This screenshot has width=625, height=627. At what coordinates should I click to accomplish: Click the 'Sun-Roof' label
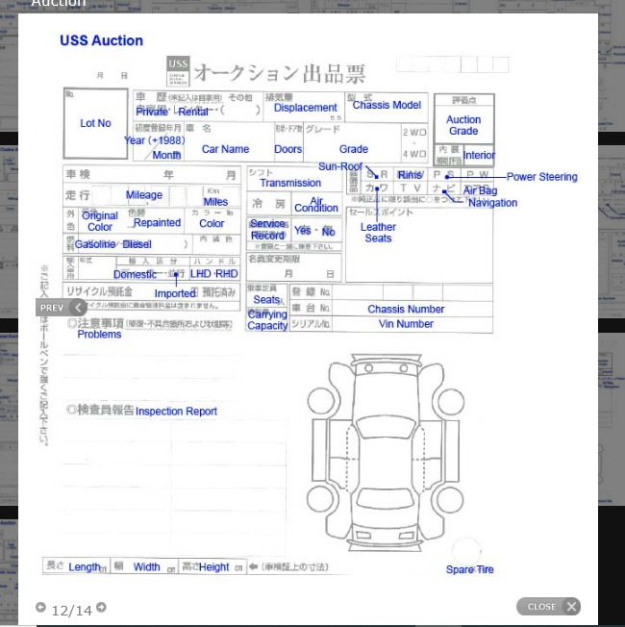coord(340,166)
